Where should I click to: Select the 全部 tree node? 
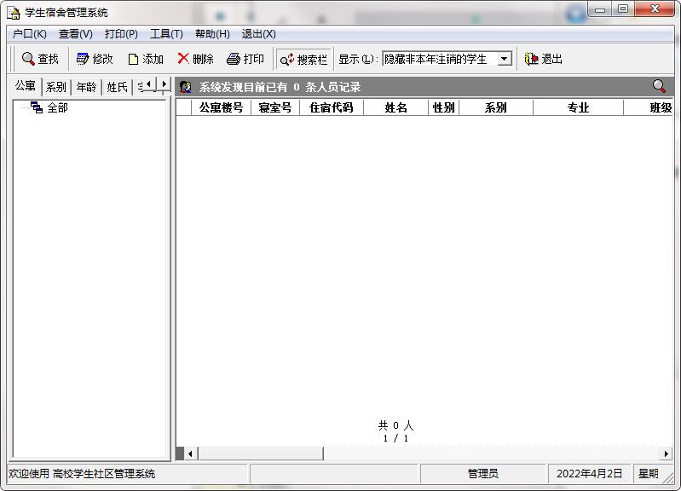click(x=57, y=107)
